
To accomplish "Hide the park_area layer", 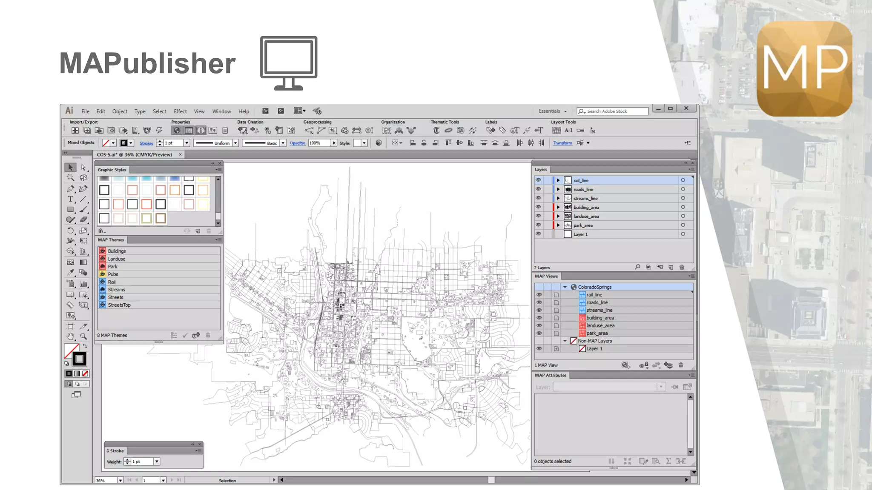I will tap(538, 225).
